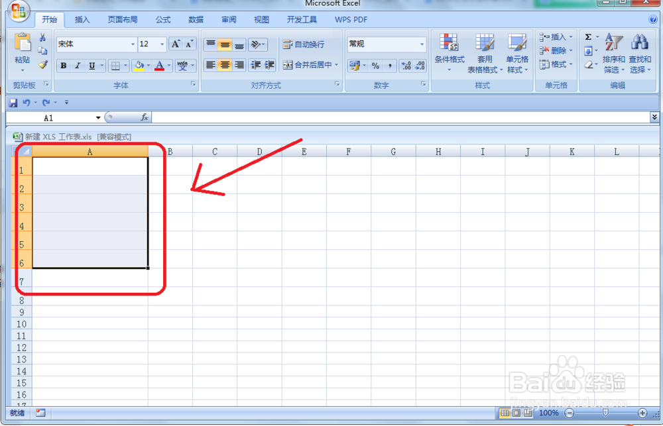This screenshot has width=663, height=426.
Task: Click the Copy icon
Action: [42, 51]
